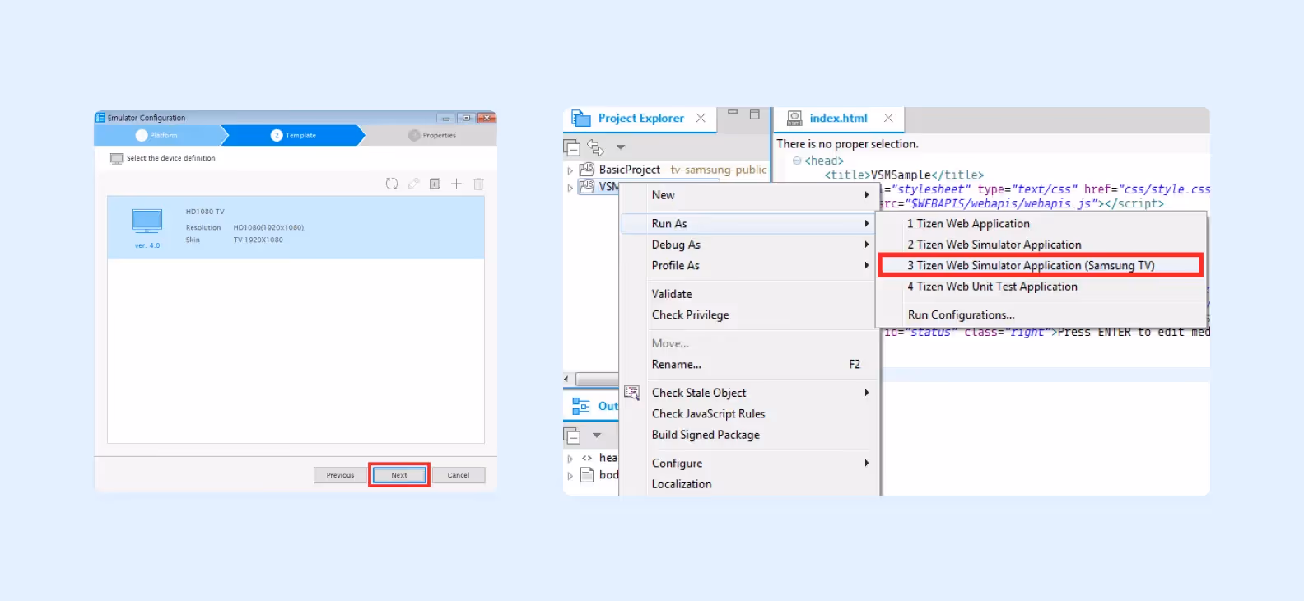Toggle Link with Editor in Project Explorer
Viewport: 1304px width, 601px height.
click(596, 148)
